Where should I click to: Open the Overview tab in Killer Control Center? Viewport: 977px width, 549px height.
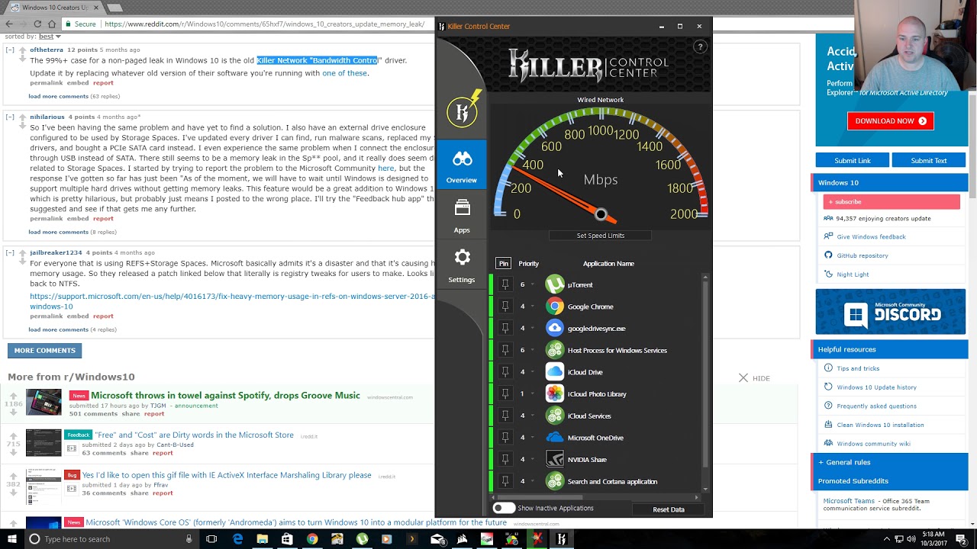pyautogui.click(x=462, y=165)
